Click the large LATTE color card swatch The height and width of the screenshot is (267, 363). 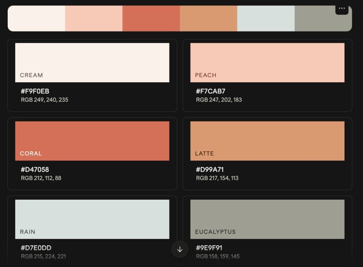click(x=267, y=141)
